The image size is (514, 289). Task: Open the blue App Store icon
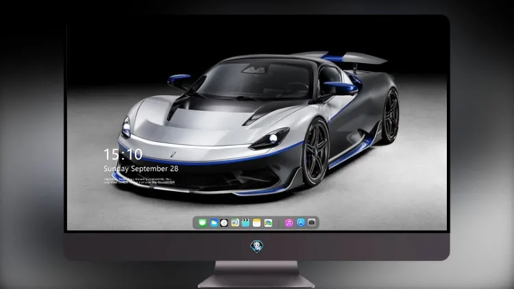tap(301, 223)
